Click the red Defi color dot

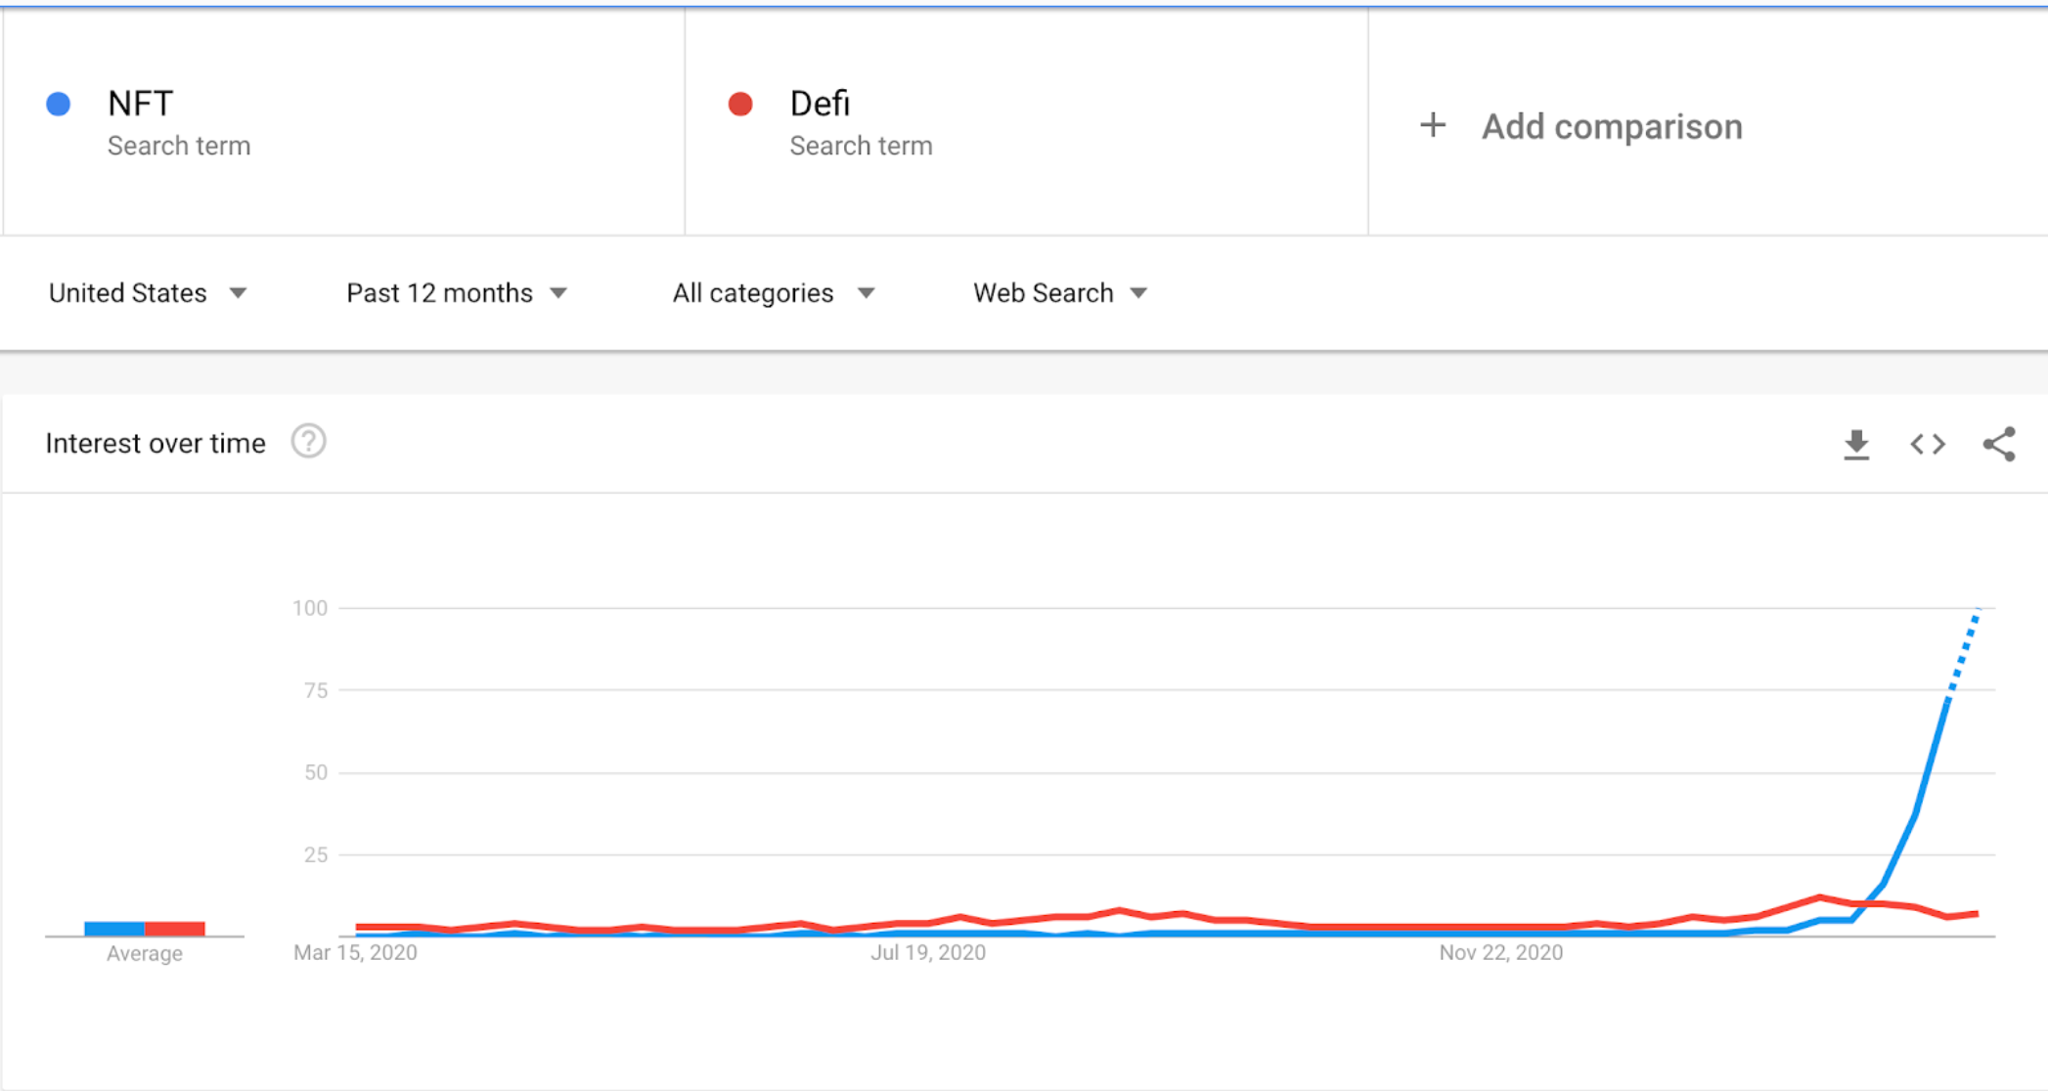740,105
